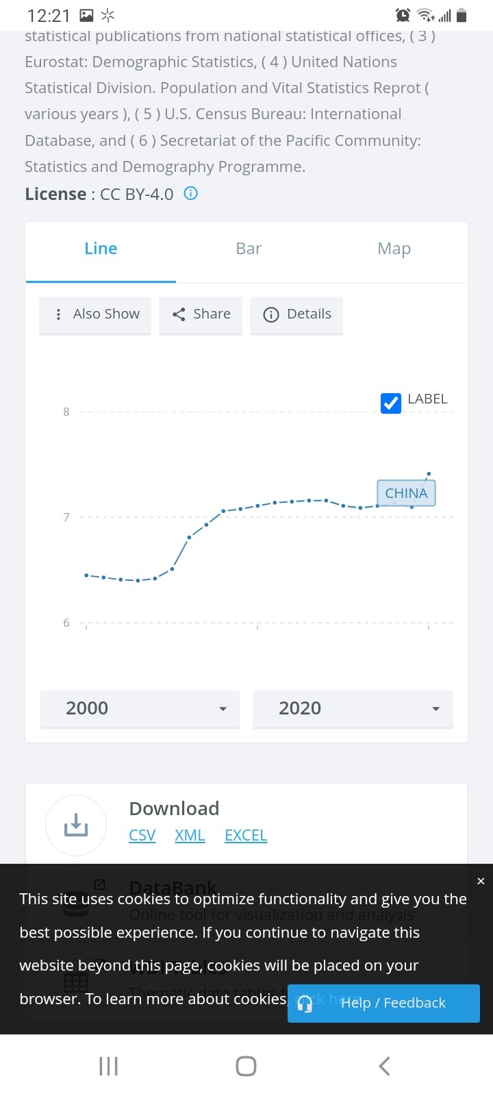Switch to the Bar chart tab

[249, 249]
